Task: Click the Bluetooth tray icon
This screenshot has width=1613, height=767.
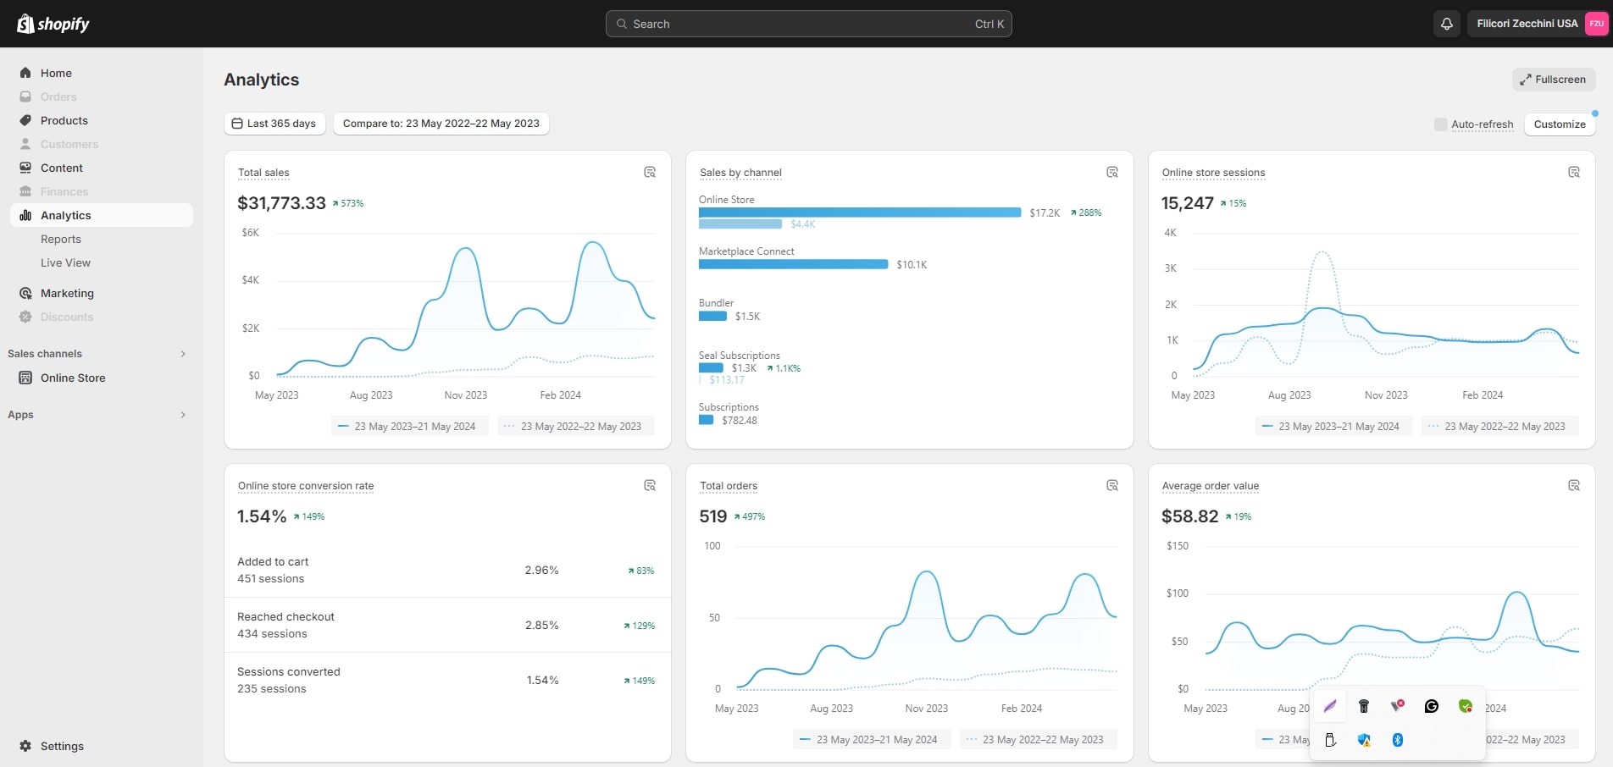Action: (1398, 740)
